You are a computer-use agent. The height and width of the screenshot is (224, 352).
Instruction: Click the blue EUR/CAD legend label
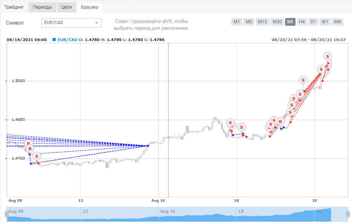pyautogui.click(x=68, y=40)
